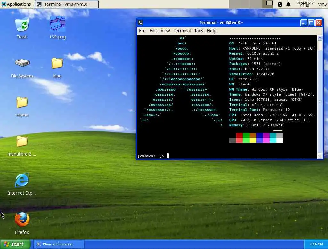Open the File System desktop icon

tap(22, 68)
